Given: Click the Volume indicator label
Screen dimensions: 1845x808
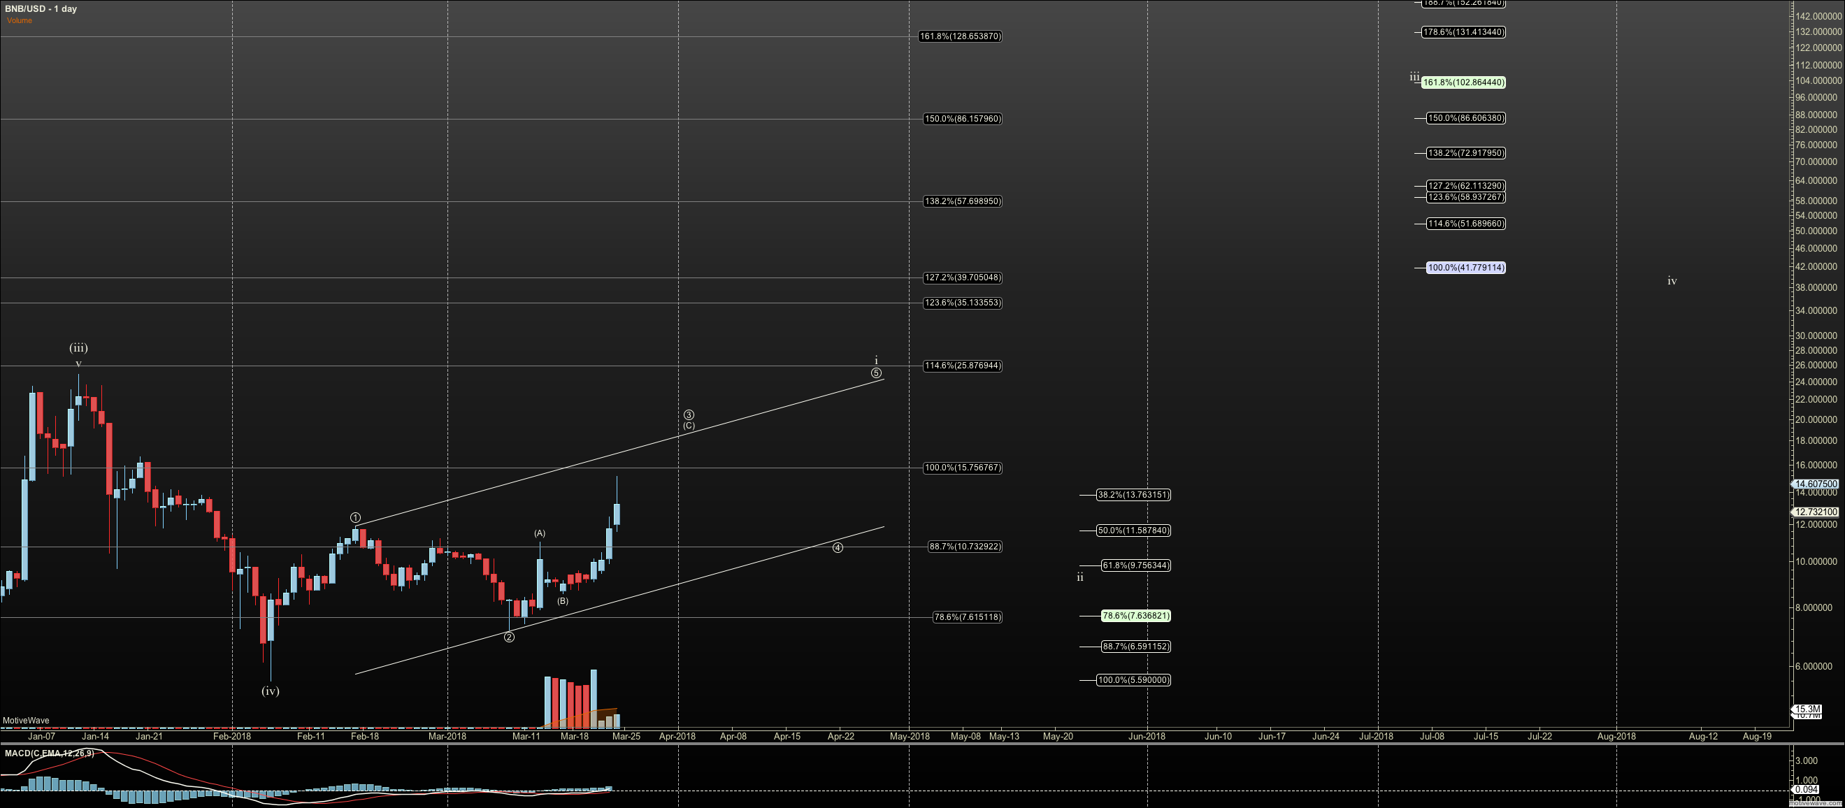Looking at the screenshot, I should pos(20,20).
